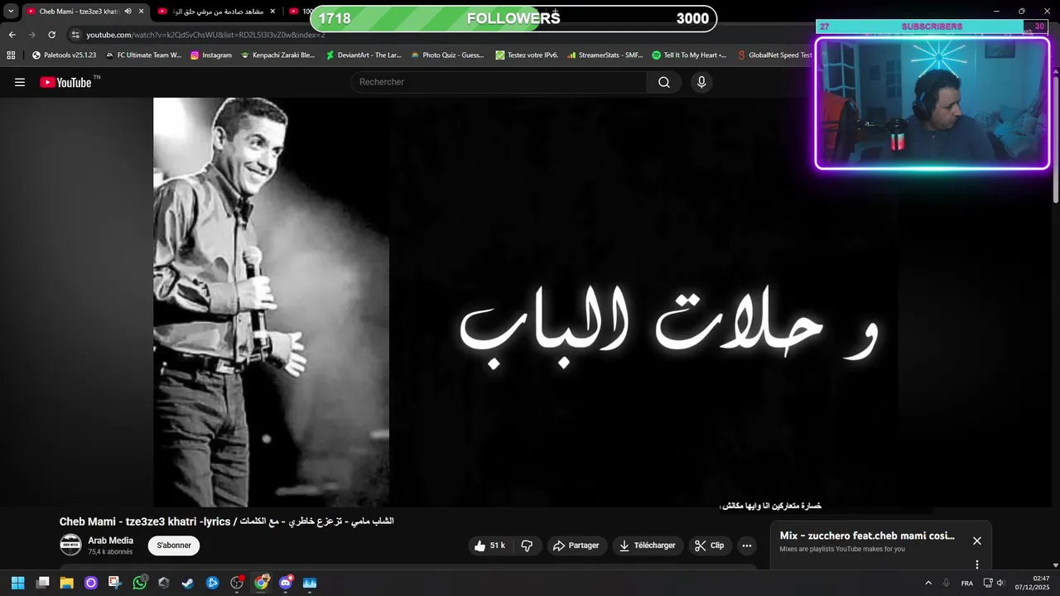Click the video player area
Image resolution: width=1060 pixels, height=596 pixels.
[x=526, y=302]
